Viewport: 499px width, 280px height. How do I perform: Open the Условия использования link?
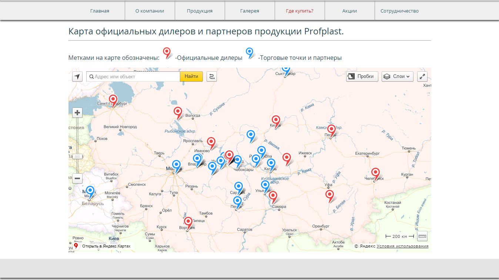tap(402, 246)
